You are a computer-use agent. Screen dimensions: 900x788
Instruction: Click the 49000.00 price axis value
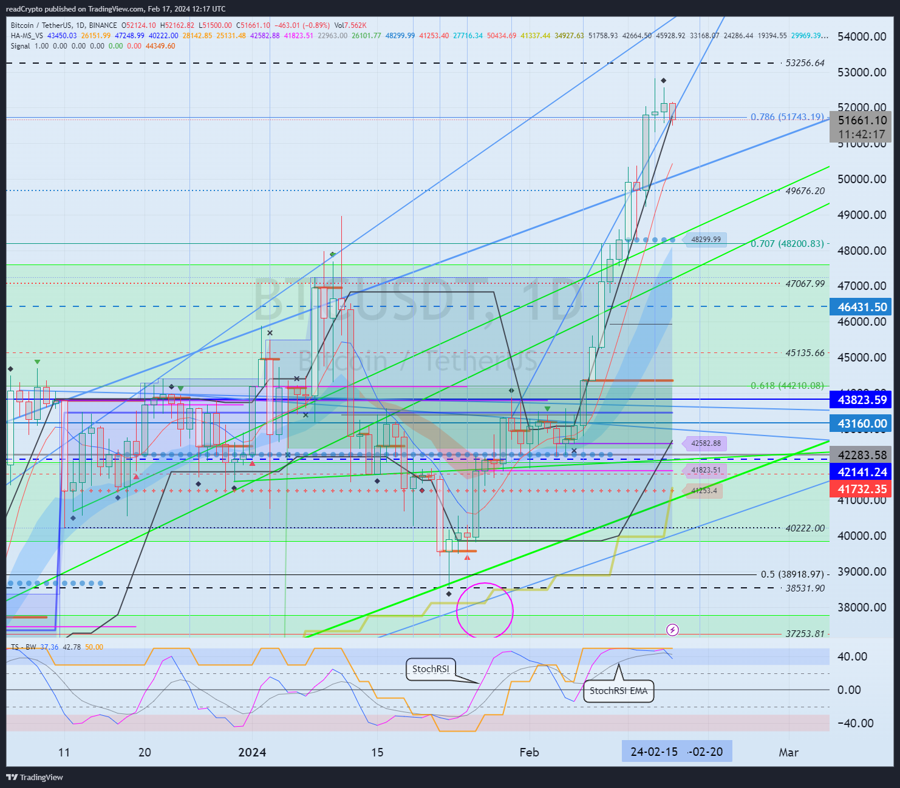click(x=862, y=215)
